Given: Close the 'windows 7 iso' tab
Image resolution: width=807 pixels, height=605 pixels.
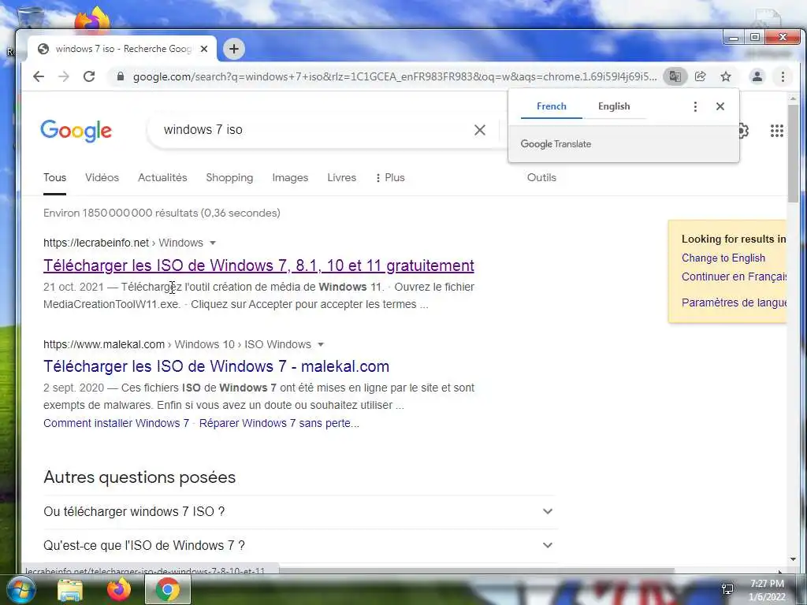Looking at the screenshot, I should (204, 49).
